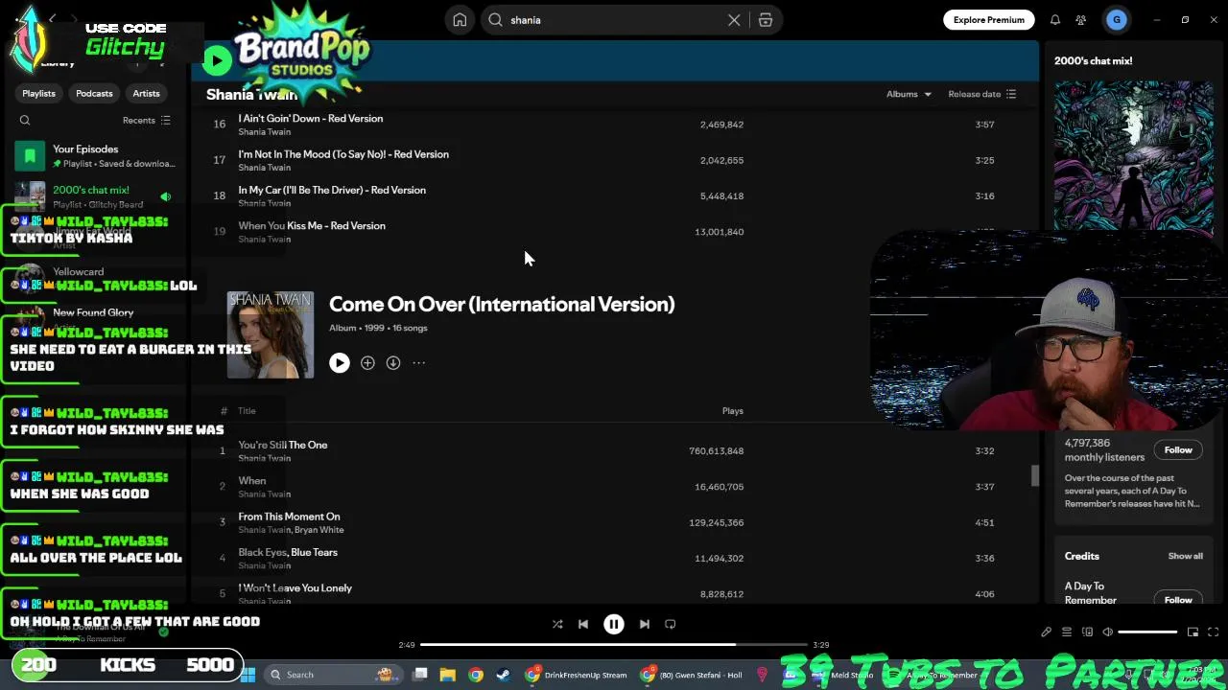Click the shania search input

(614, 20)
